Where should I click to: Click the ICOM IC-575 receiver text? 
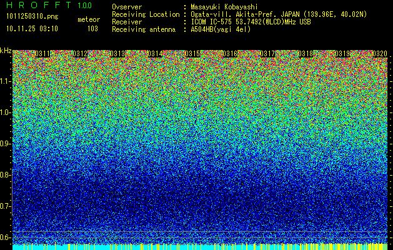251,22
